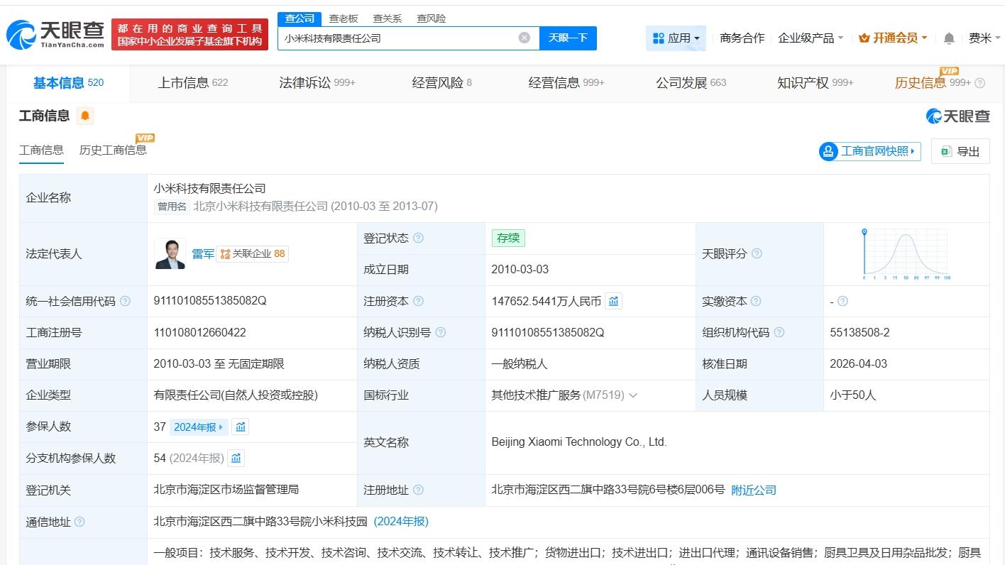Switch to the 历史工商信息 tab

pyautogui.click(x=114, y=150)
